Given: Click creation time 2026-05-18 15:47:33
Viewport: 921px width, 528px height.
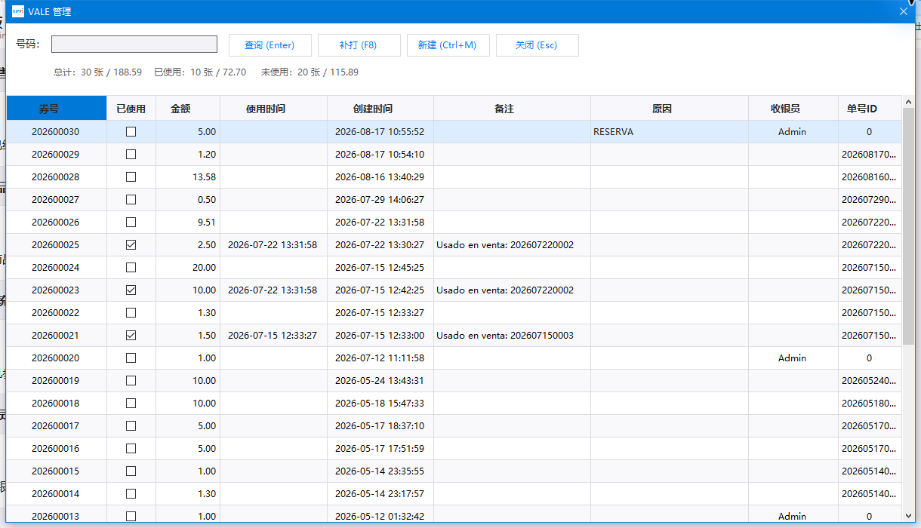Looking at the screenshot, I should coord(380,404).
